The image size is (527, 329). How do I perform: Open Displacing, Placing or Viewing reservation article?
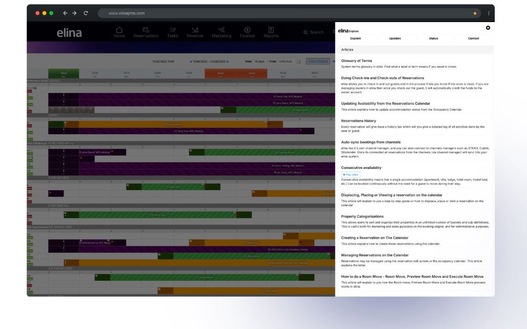pyautogui.click(x=392, y=195)
